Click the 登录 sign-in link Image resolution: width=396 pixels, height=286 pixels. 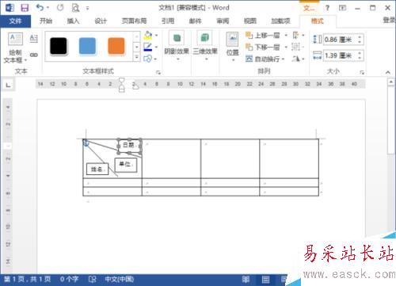(x=389, y=21)
